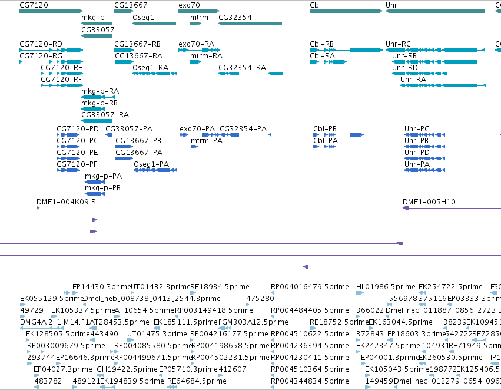Select the Oseg1 gene feature
The image size is (501, 390).
(x=154, y=24)
